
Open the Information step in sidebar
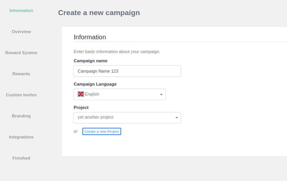[21, 11]
